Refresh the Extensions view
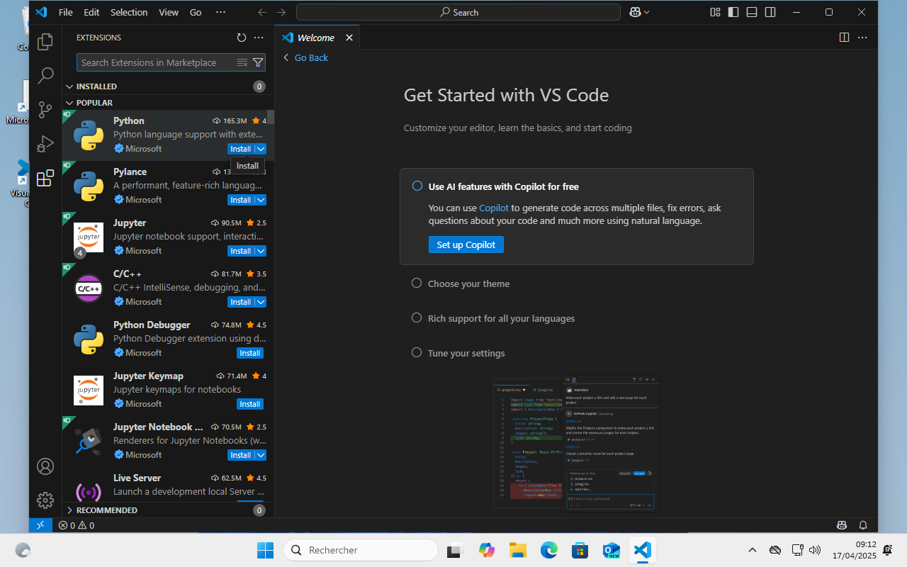 tap(242, 38)
